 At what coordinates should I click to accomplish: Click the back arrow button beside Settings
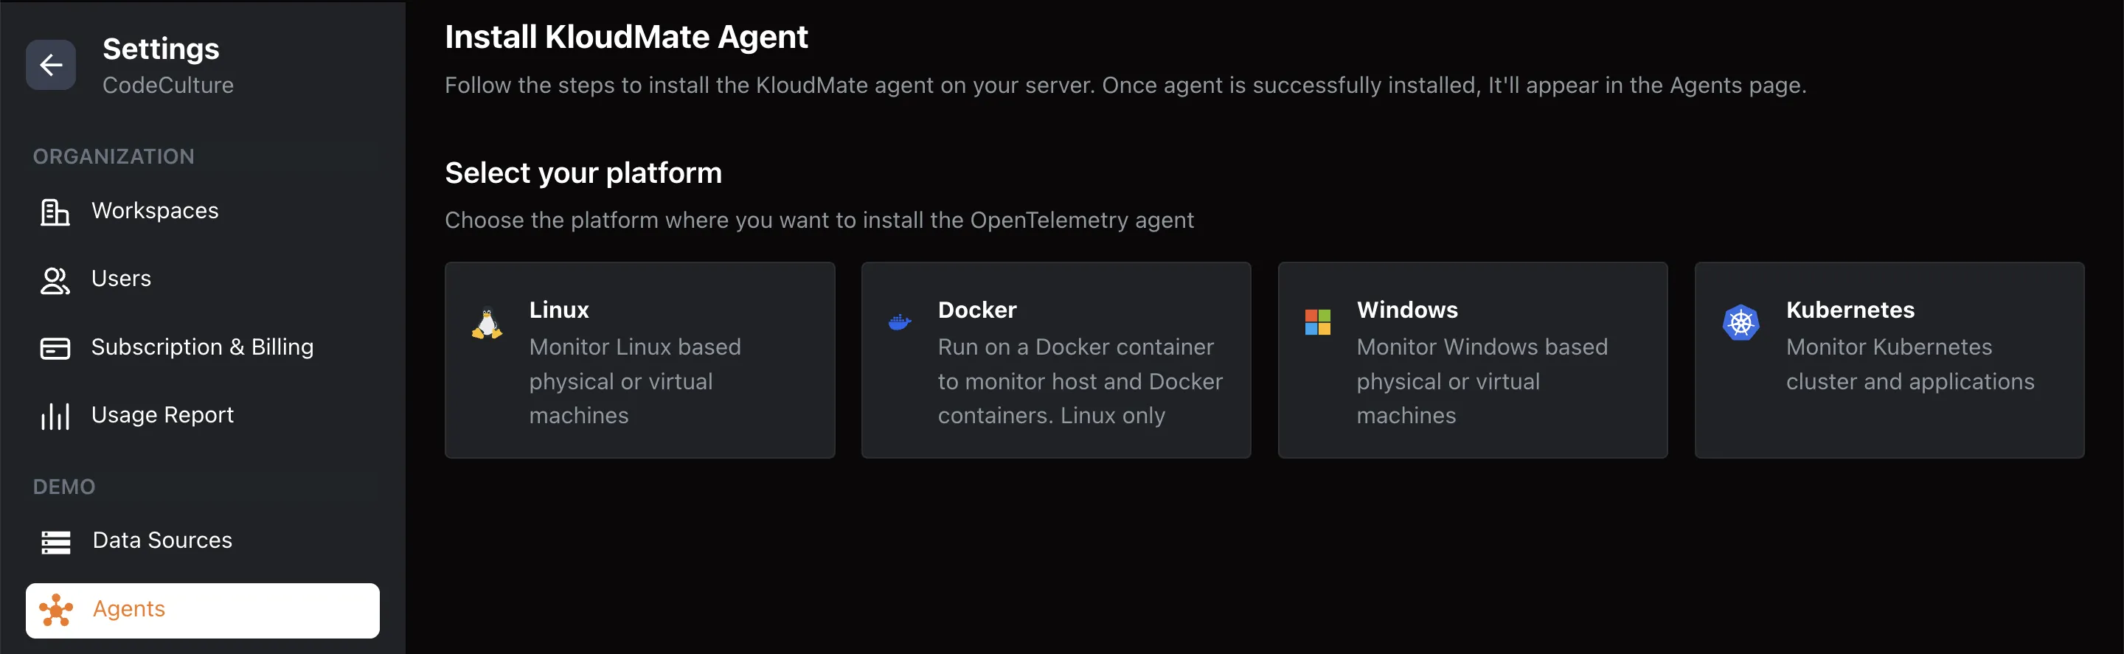point(51,65)
